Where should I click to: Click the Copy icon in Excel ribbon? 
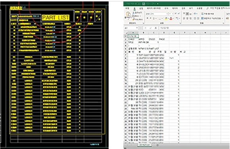pyautogui.click(x=134, y=16)
